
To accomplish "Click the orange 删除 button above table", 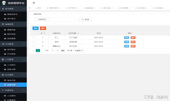I will (x=43, y=28).
